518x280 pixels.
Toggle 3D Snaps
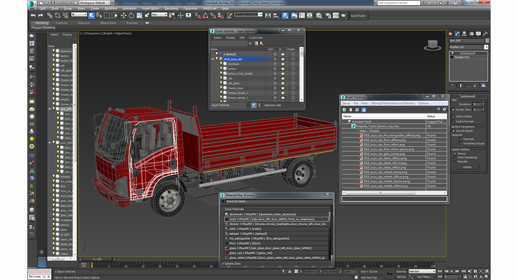[x=198, y=15]
